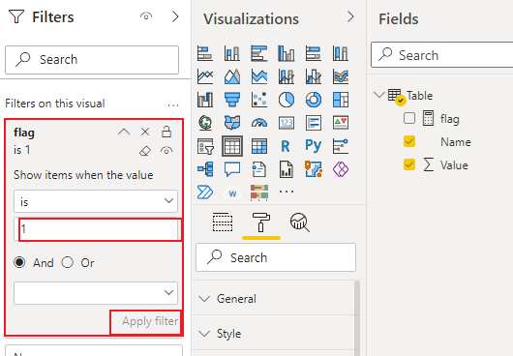This screenshot has height=356, width=513.
Task: Select the Ribbon chart visual
Action: [x=341, y=76]
